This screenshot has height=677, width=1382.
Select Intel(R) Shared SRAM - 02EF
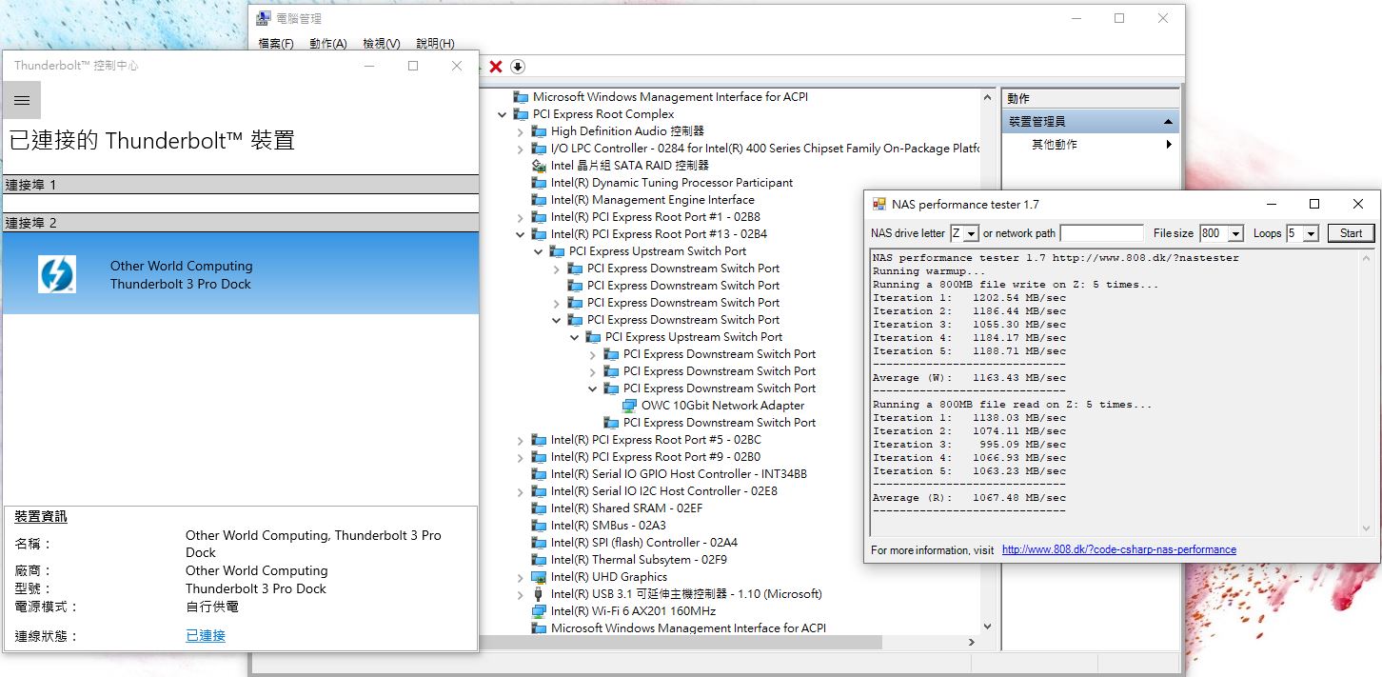(x=626, y=508)
